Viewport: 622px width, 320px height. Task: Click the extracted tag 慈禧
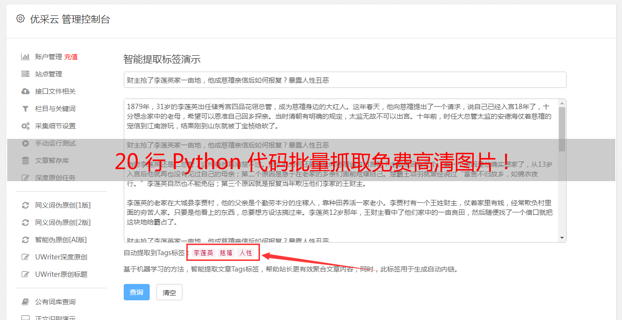226,253
